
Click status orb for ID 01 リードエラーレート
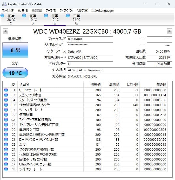tap(6, 90)
